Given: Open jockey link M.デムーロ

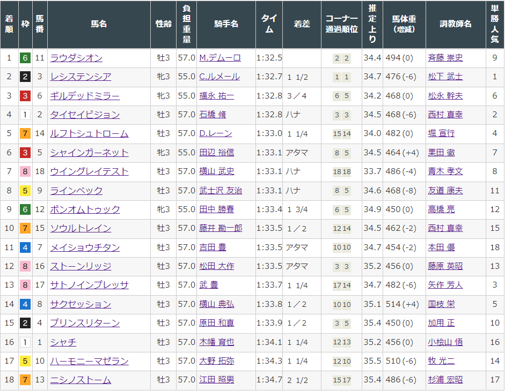Looking at the screenshot, I should [220, 58].
